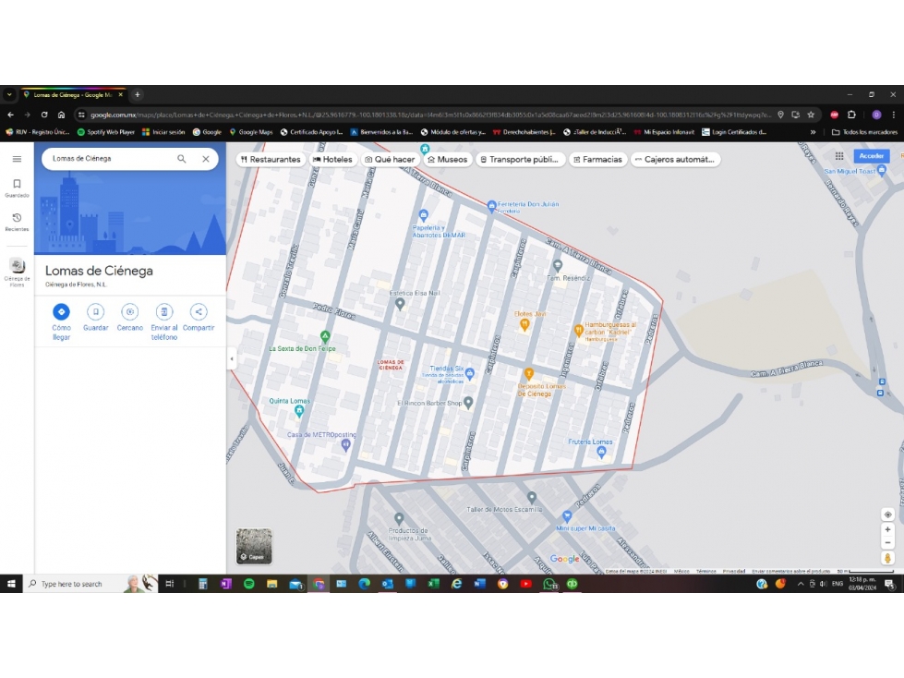Screen dimensions: 904x678
Task: Filter map by Restaurantes
Action: click(271, 159)
